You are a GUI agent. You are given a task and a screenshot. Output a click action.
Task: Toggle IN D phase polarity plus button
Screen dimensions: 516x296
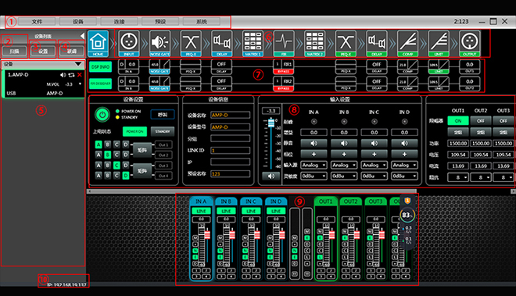(x=405, y=155)
